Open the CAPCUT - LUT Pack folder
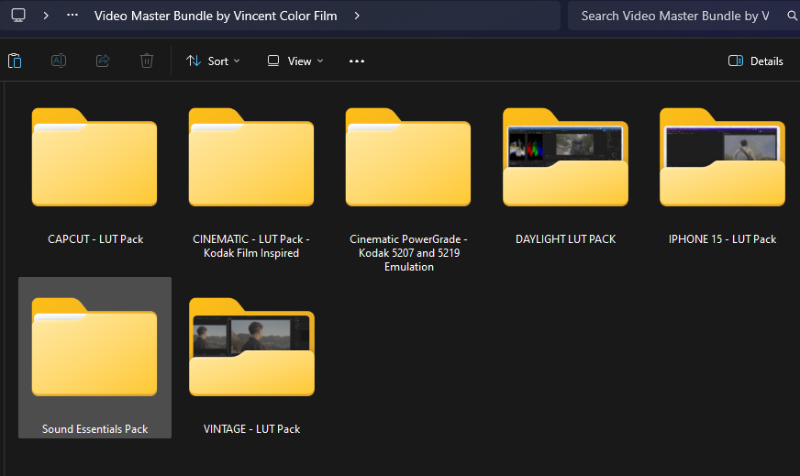Viewport: 800px width, 476px height. coord(94,160)
